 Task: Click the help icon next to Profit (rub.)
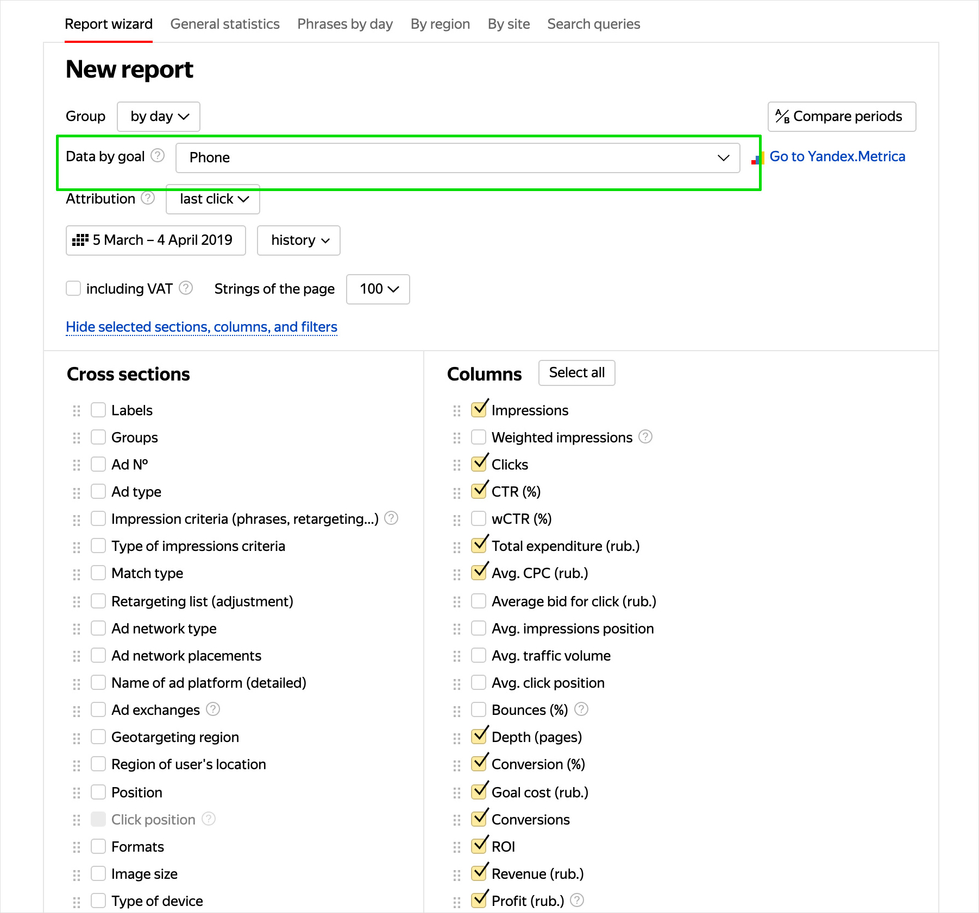[577, 900]
